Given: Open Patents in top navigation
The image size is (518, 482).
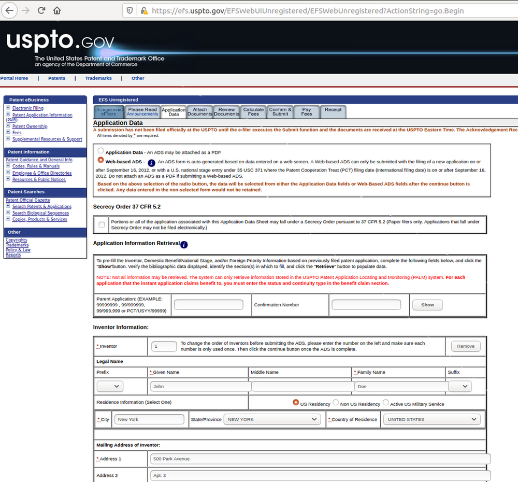Looking at the screenshot, I should coord(56,78).
